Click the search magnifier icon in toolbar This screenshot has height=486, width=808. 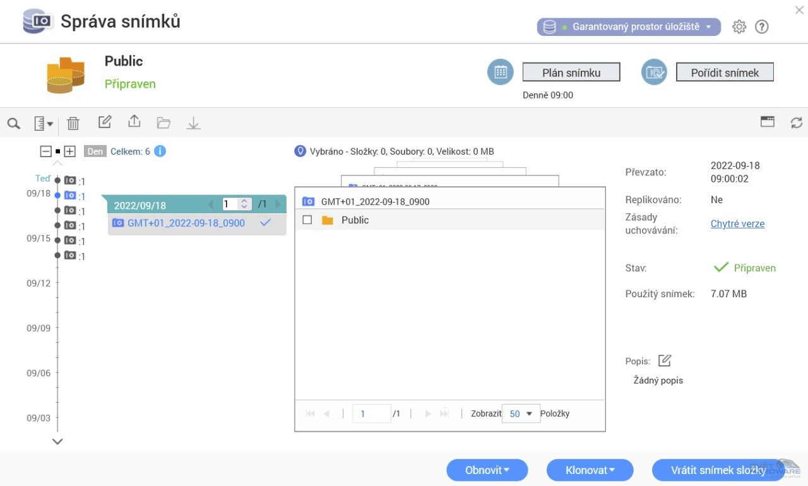coord(14,124)
